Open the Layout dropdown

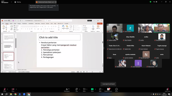coord(16,26)
